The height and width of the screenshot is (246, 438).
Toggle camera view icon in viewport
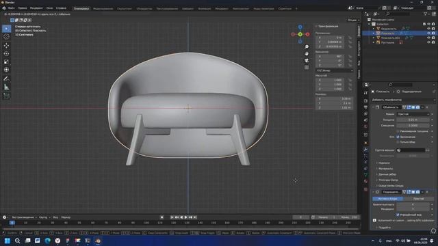307,61
